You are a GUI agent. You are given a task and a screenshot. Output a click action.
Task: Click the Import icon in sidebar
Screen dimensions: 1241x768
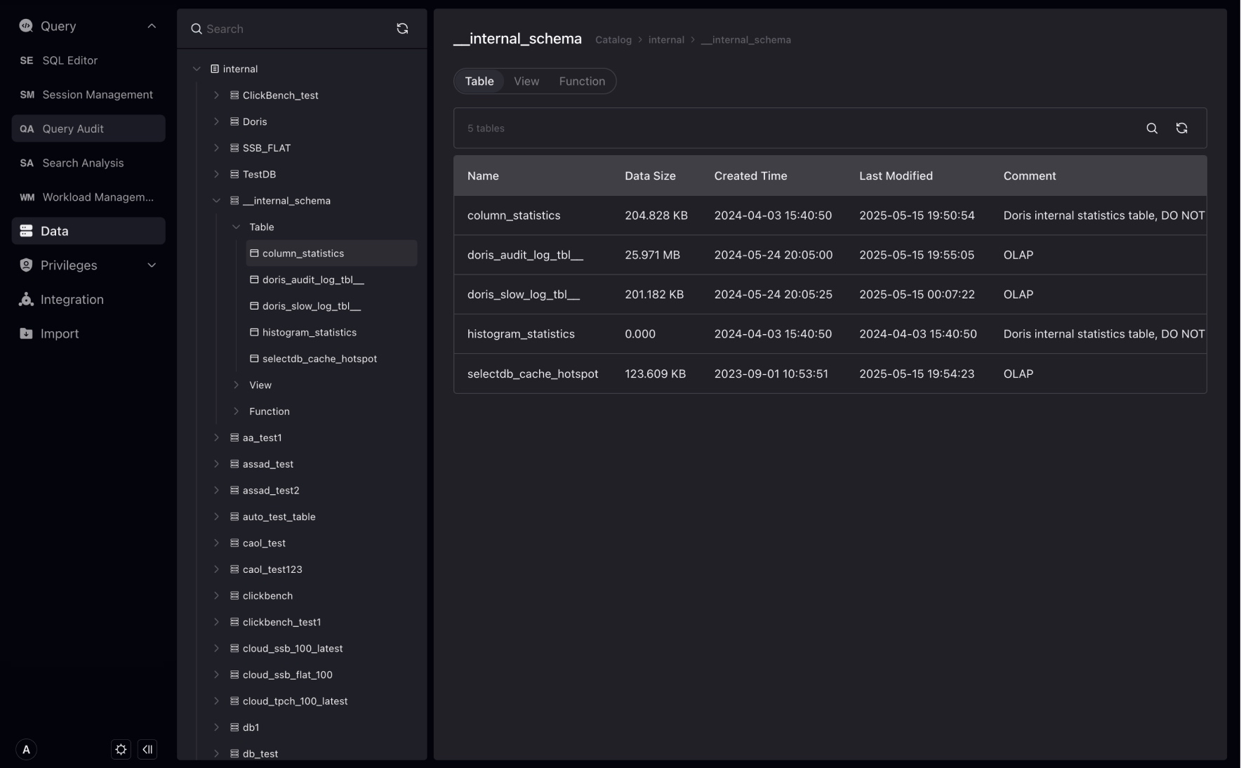(25, 333)
